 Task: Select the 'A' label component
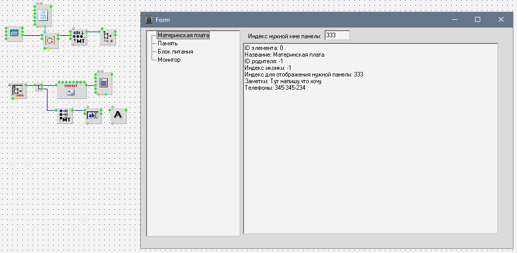pyautogui.click(x=118, y=116)
